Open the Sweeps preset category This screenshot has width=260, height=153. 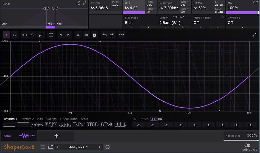[51, 119]
